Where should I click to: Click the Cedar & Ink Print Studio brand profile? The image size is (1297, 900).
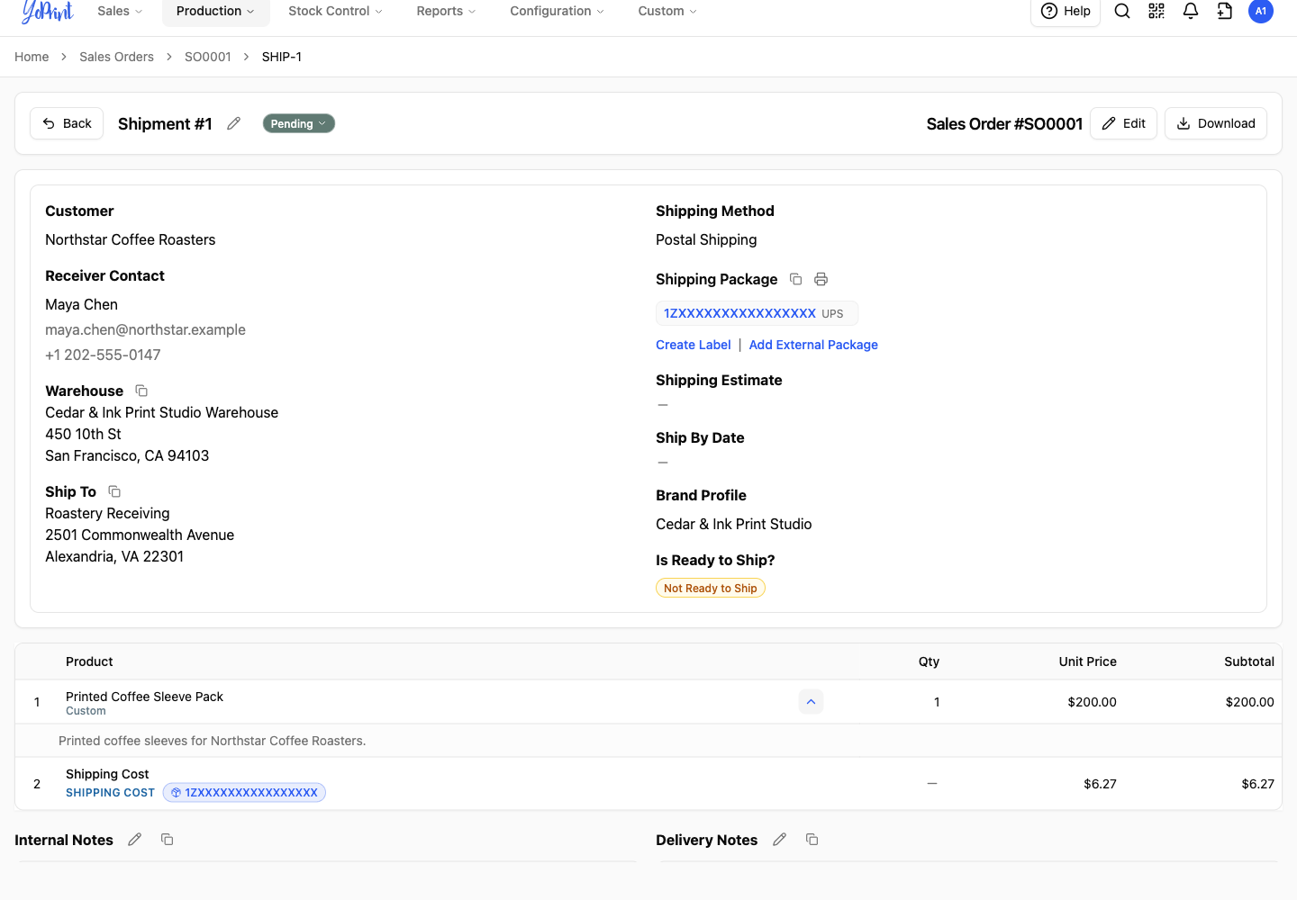coord(733,524)
